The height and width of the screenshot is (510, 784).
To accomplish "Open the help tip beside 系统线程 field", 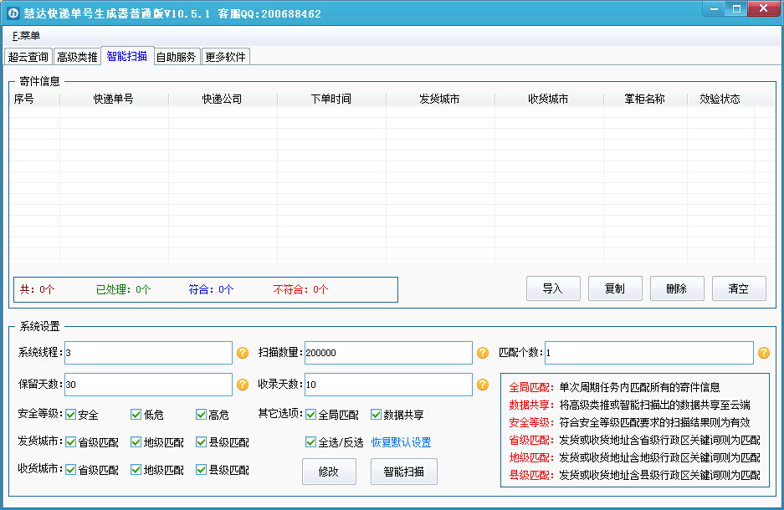I will tap(242, 352).
